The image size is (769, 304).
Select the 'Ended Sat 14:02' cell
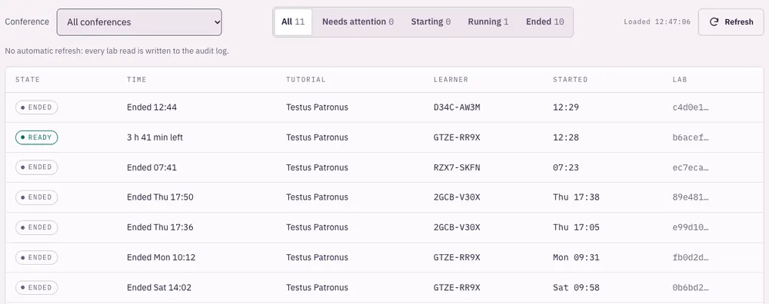point(159,288)
